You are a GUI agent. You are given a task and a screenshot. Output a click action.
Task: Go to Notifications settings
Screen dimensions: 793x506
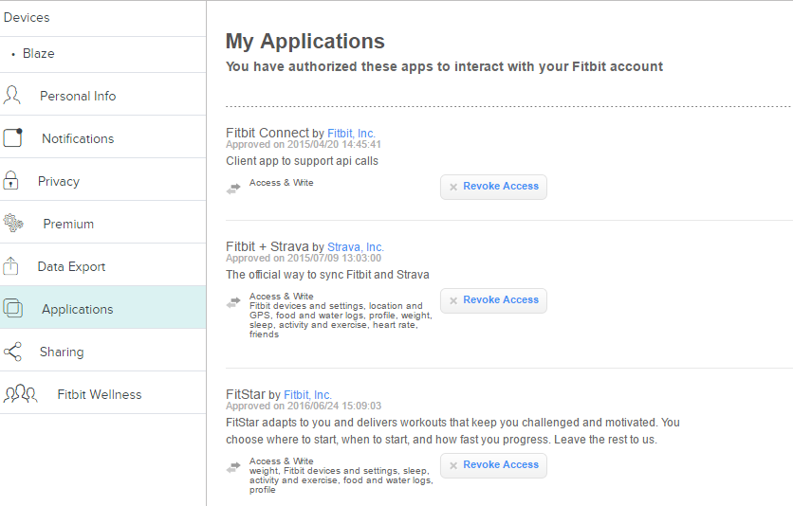[x=102, y=137]
